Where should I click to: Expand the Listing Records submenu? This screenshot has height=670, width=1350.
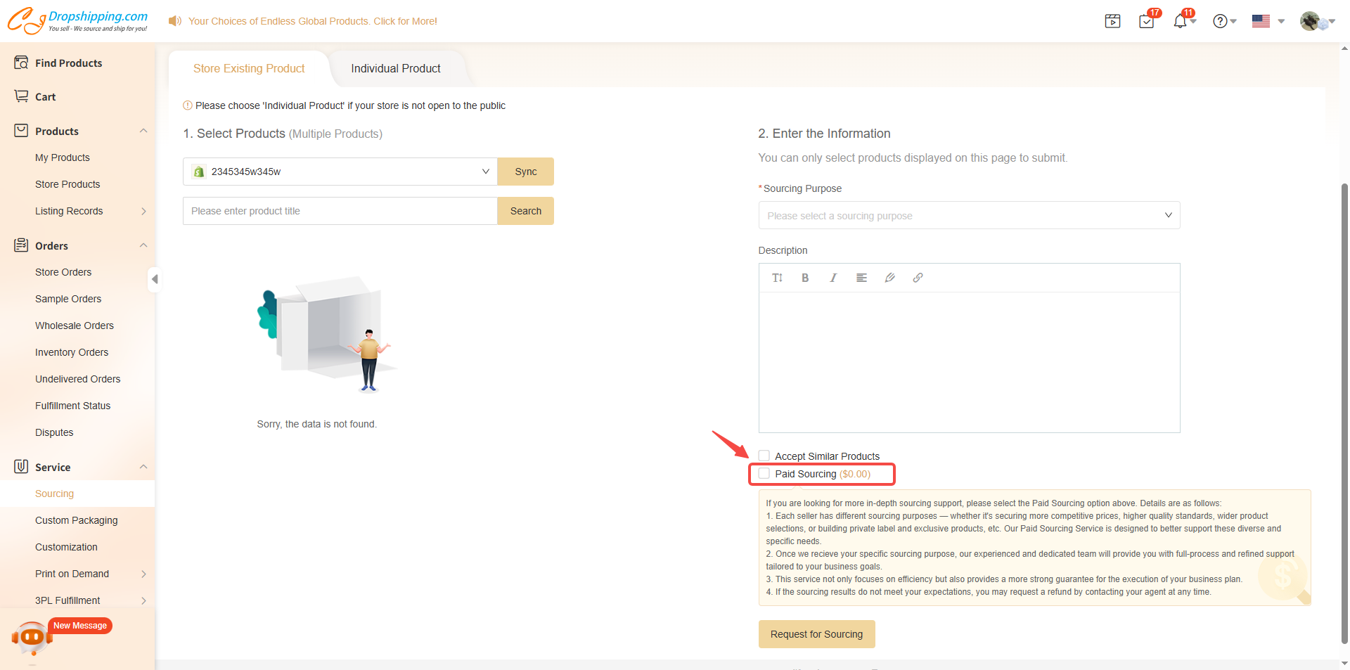pyautogui.click(x=143, y=211)
